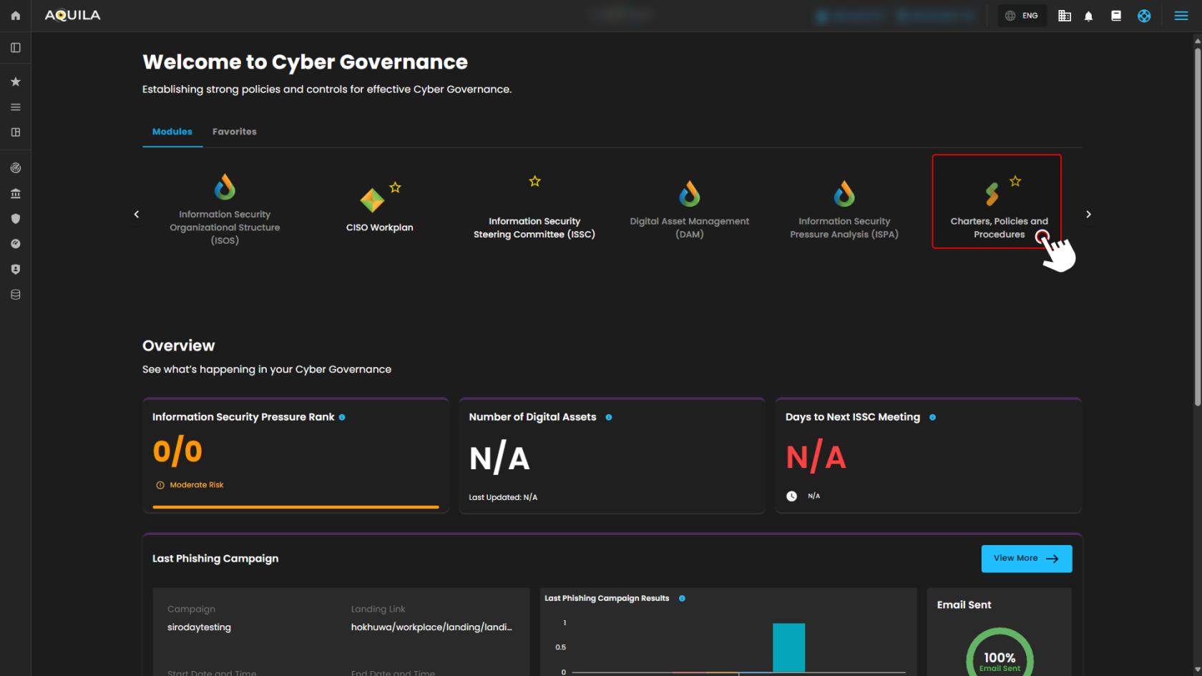Star the Charters, Policies and Procedures module
This screenshot has height=676, width=1202.
click(1015, 182)
